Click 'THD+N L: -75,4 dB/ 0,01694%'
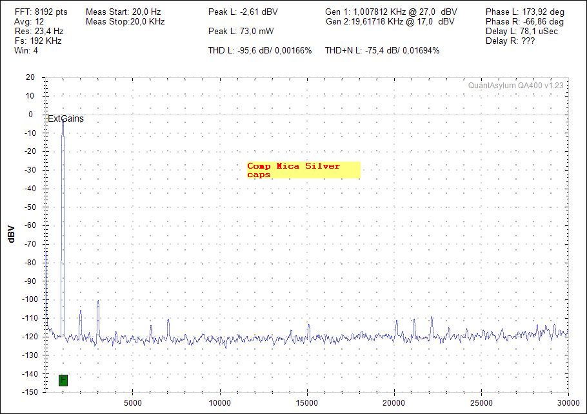The height and width of the screenshot is (414, 587). (382, 51)
